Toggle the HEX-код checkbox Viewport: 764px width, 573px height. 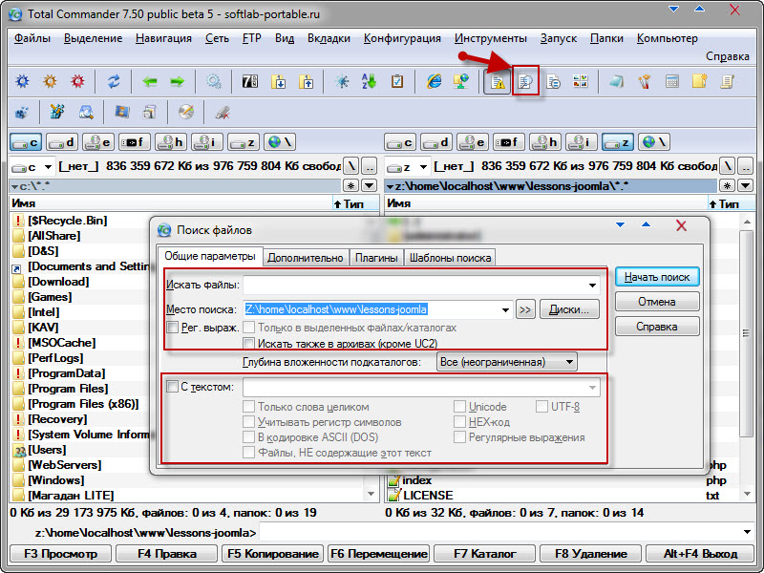459,422
